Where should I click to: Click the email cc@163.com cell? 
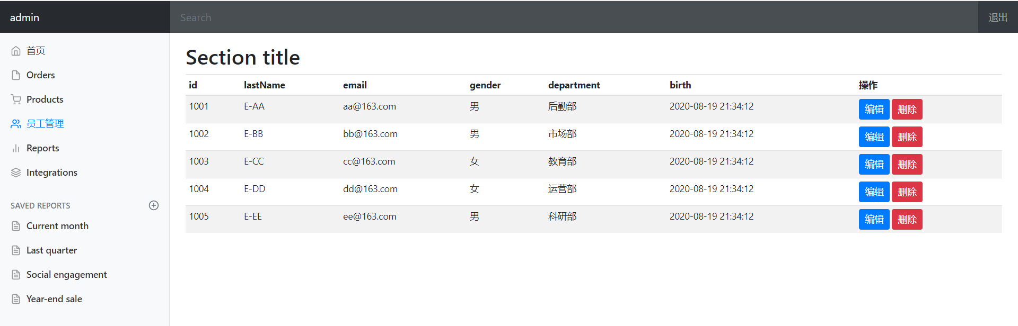(369, 161)
